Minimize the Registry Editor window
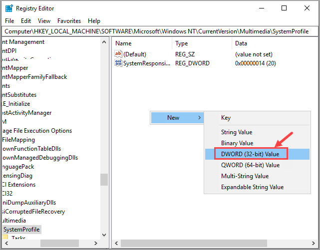 [262, 8]
